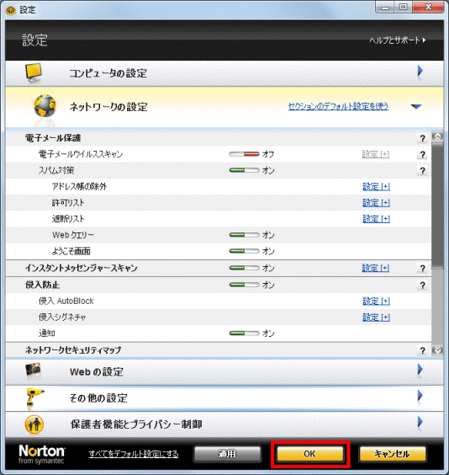This screenshot has width=449, height=475.
Task: Open the その他の設定 section
Action: coord(225,398)
